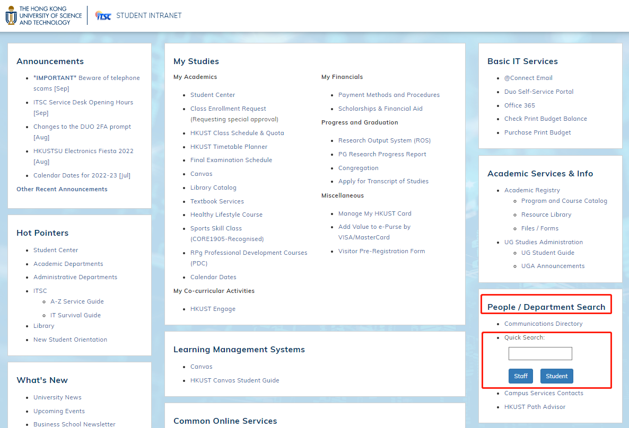
Task: Check Print Budget Balance
Action: [x=546, y=119]
